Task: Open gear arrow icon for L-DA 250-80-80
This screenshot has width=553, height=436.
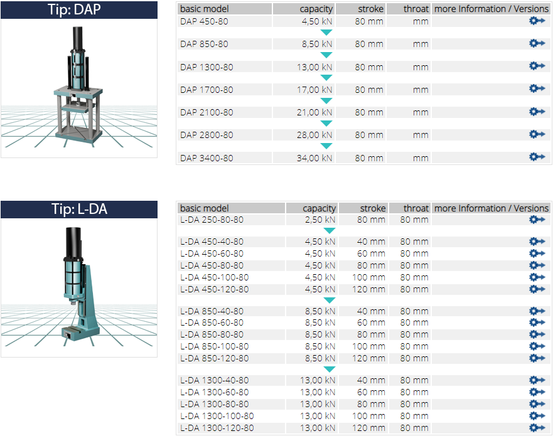Action: pos(537,220)
